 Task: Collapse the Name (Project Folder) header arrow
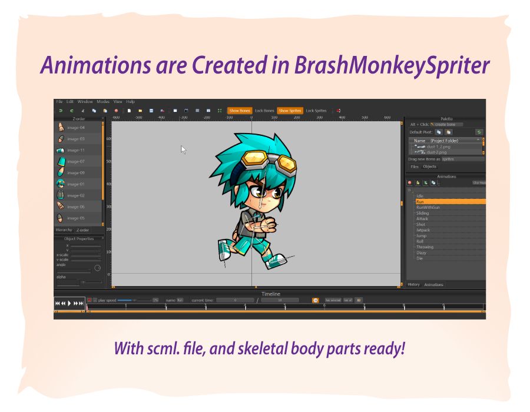[478, 140]
